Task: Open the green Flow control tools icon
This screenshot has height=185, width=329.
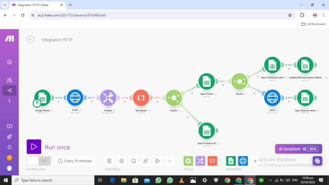Action: point(188,161)
